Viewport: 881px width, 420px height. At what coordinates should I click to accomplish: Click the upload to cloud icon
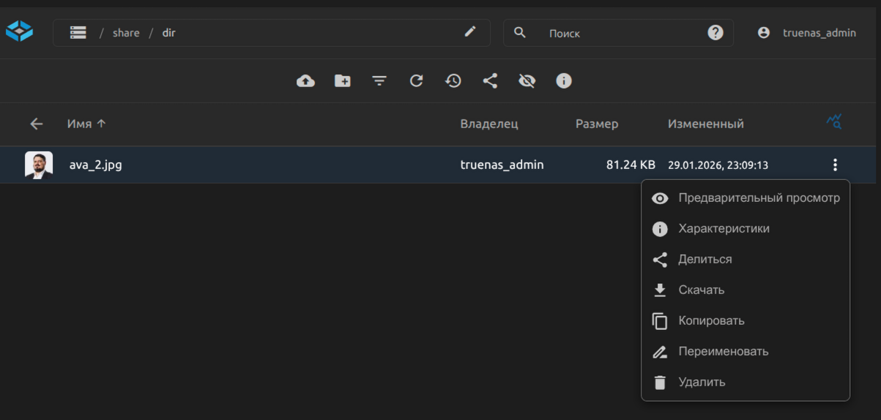(305, 81)
